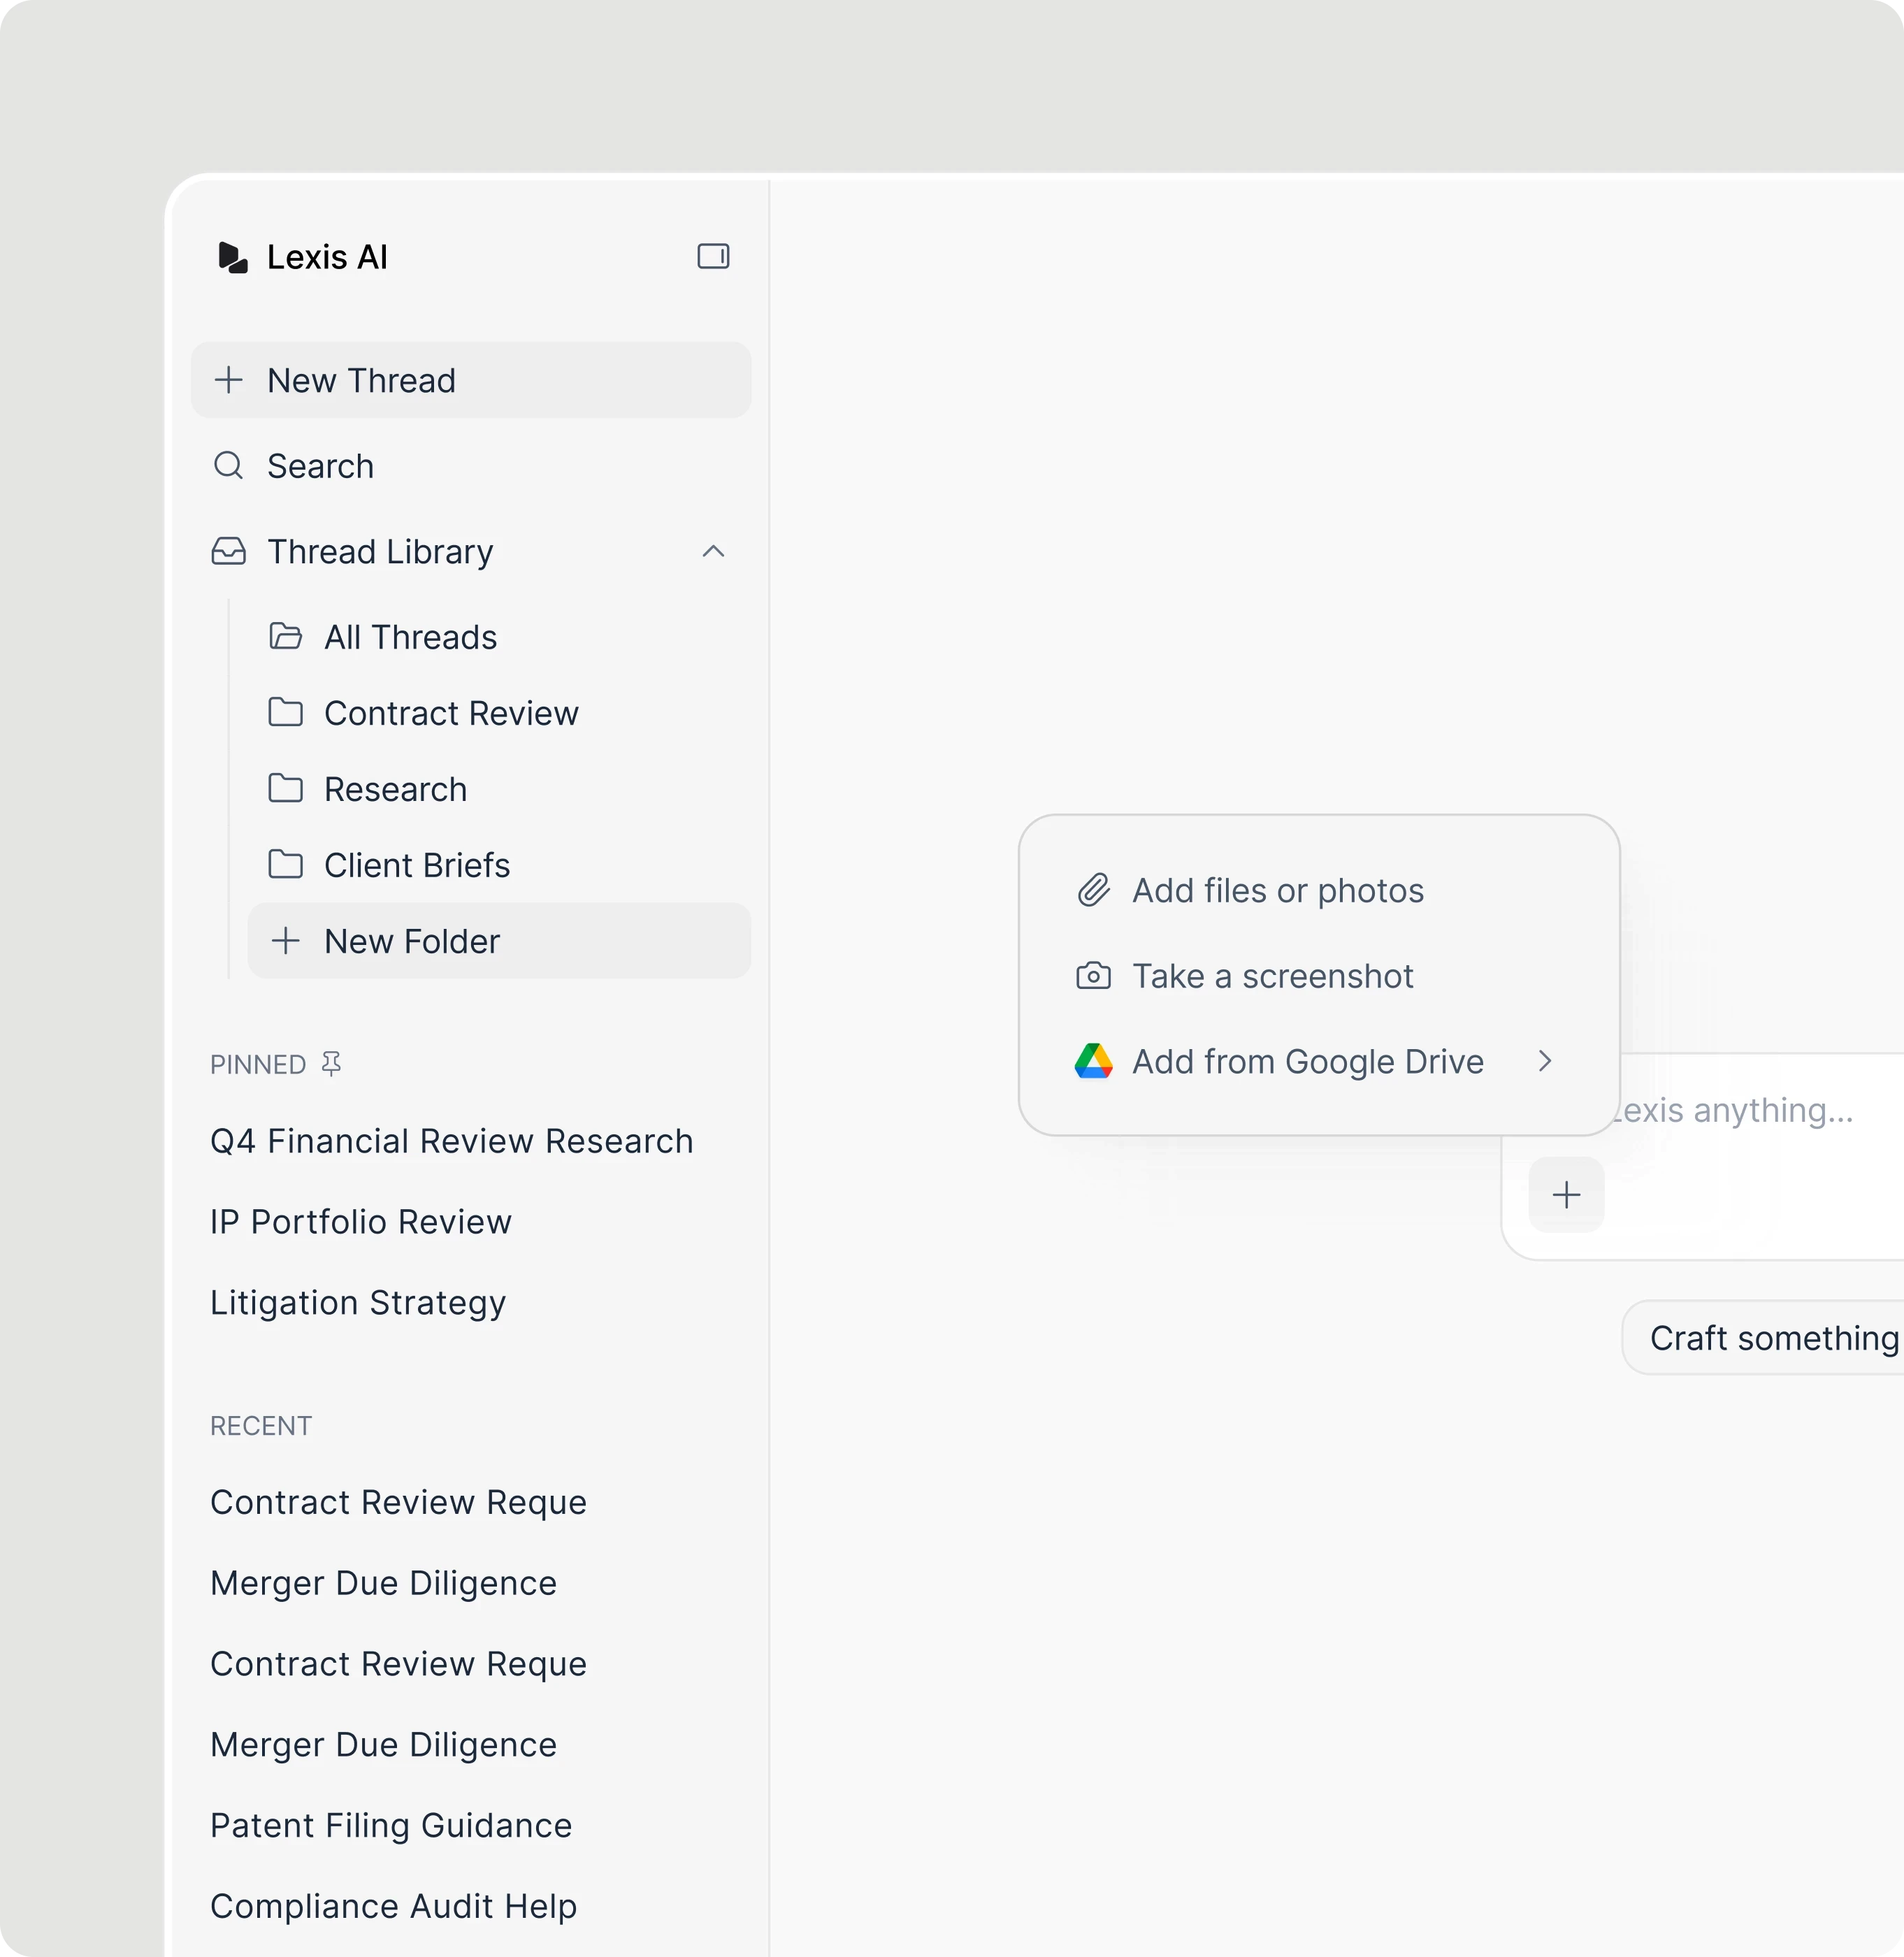
Task: Click the magnifying glass search icon
Action: [x=229, y=466]
